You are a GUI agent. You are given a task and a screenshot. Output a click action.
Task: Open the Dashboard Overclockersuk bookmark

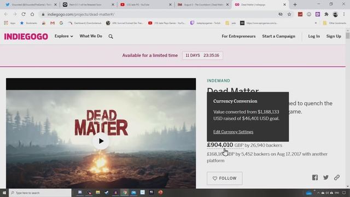click(x=85, y=23)
